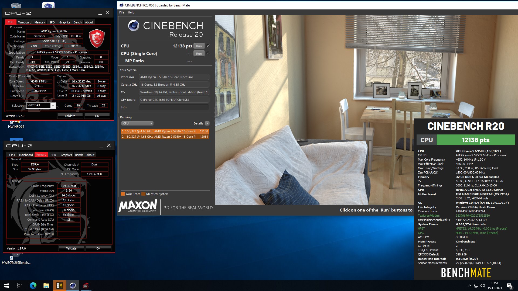Click the orange Your Score legend swatch
The image size is (518, 291).
tap(123, 194)
